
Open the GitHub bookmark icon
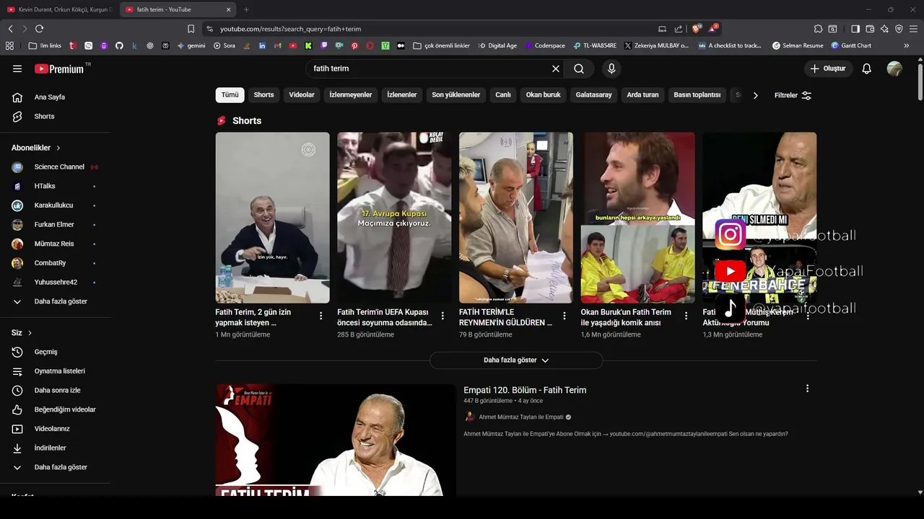tap(119, 45)
